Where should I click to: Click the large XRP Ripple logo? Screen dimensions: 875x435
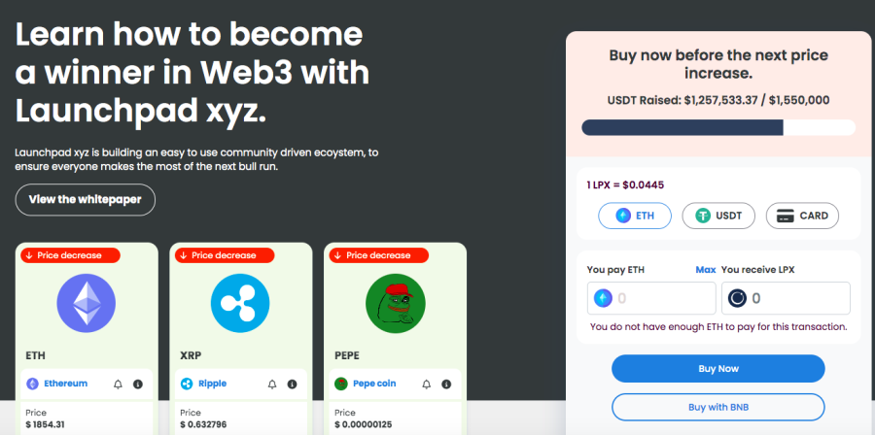tap(240, 304)
